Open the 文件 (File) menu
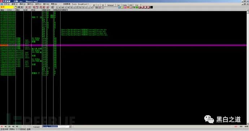The width and height of the screenshot is (249, 131). click(6, 4)
